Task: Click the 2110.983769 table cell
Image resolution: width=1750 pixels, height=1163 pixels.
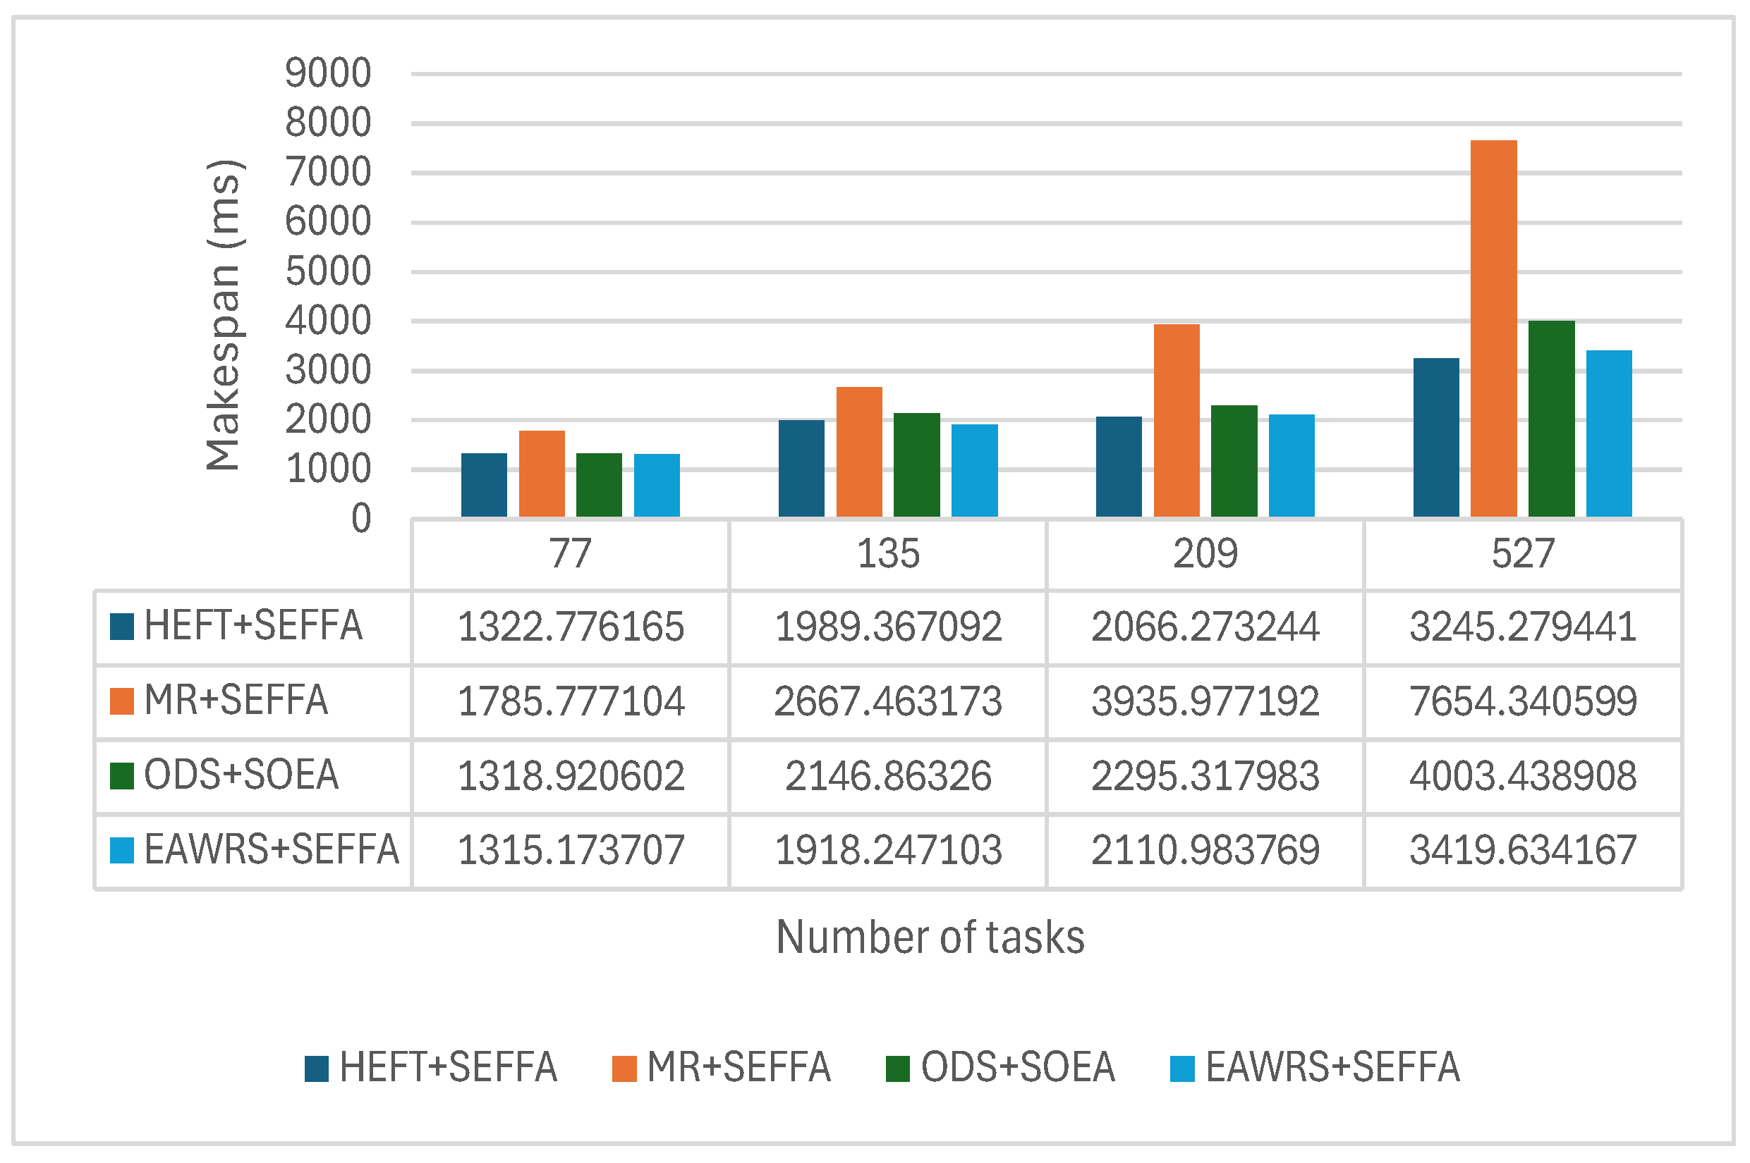Action: 1205,850
